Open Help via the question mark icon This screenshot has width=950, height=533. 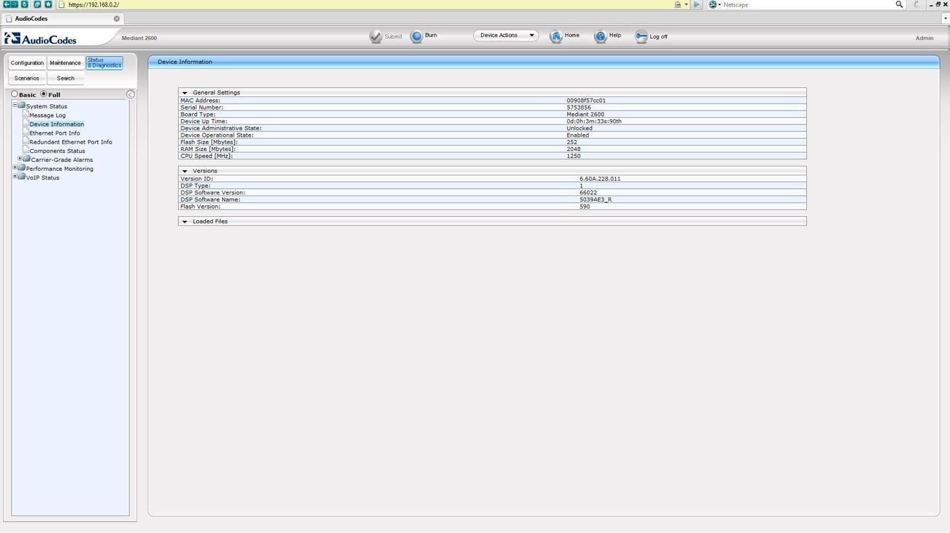(600, 36)
